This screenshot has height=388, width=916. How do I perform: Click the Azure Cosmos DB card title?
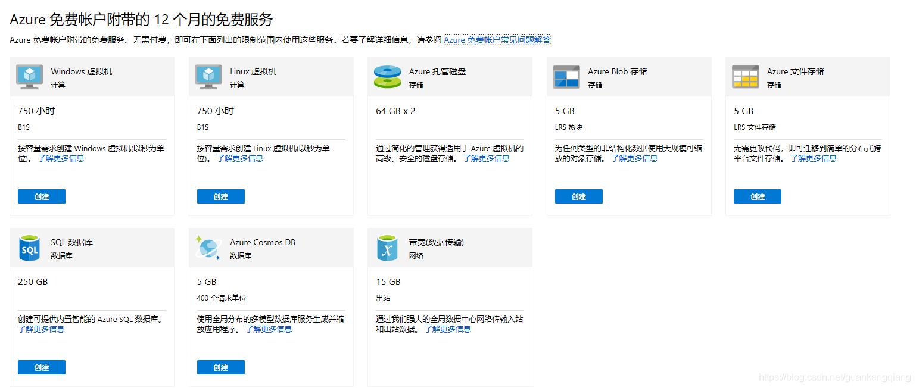tap(263, 242)
